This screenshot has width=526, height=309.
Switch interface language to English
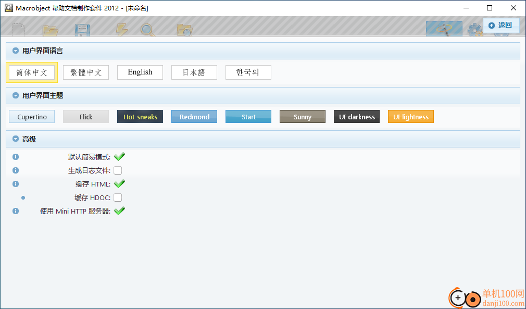point(140,72)
